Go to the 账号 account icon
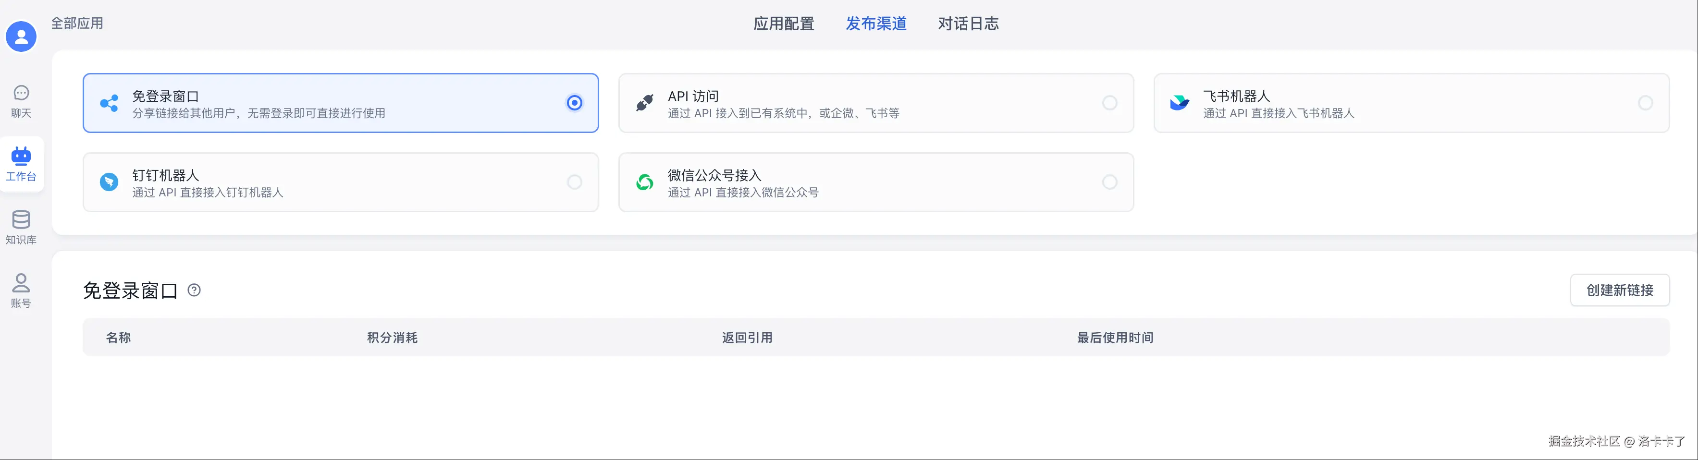Viewport: 1698px width, 460px height. click(x=21, y=283)
